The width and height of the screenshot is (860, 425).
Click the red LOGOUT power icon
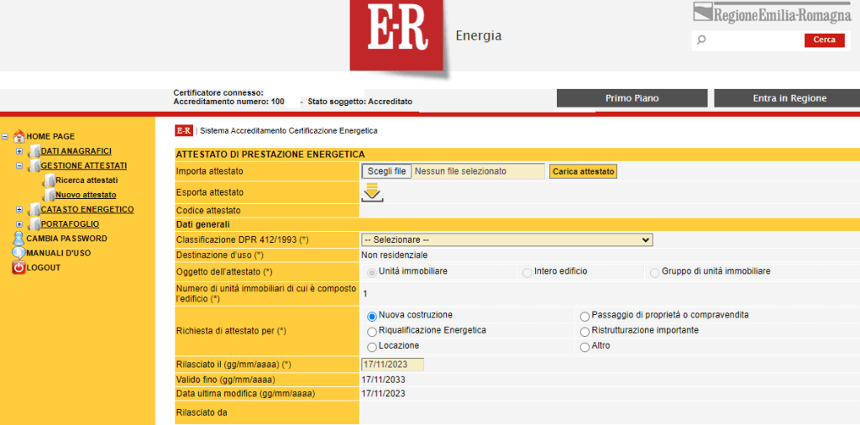point(18,268)
